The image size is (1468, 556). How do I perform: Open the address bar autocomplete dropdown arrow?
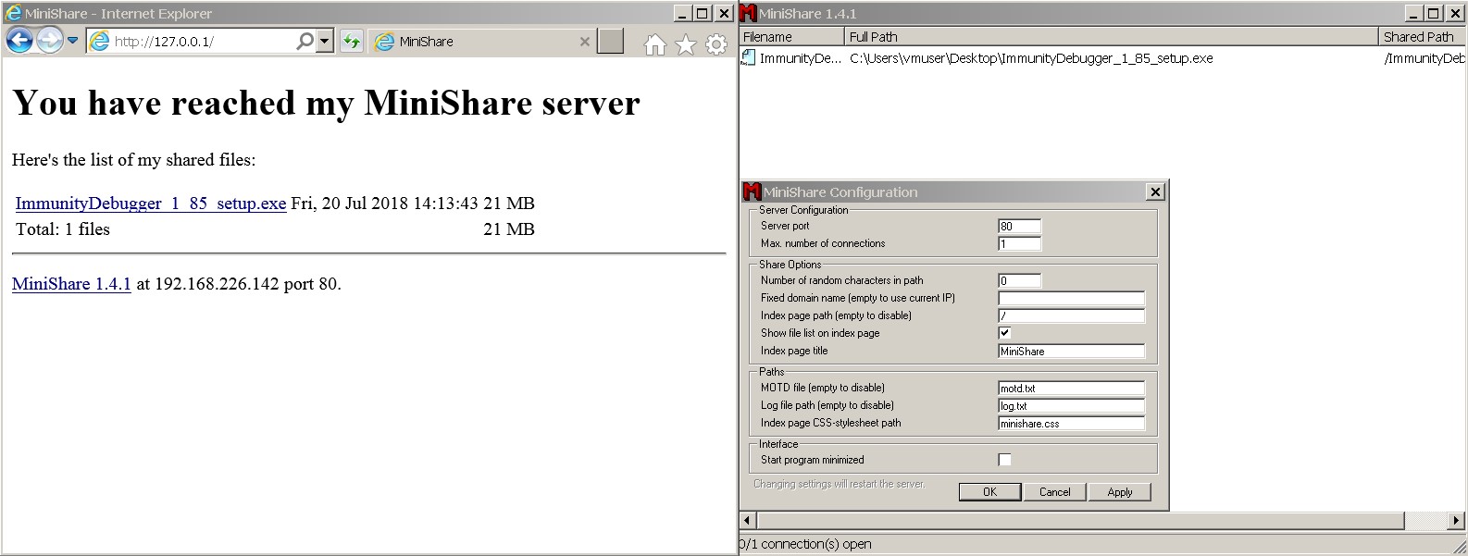point(324,42)
